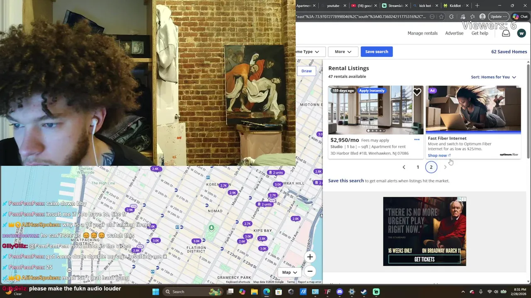Click the Save search button
Screen dimensions: 531x298
pyautogui.click(x=377, y=52)
